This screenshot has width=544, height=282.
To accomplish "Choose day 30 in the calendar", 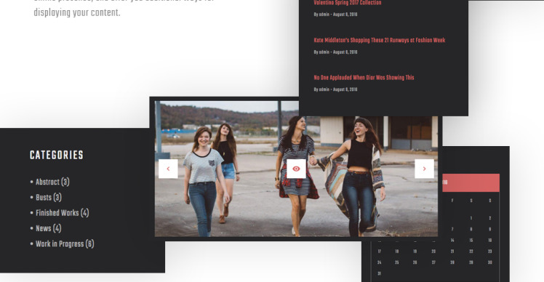I will [489, 262].
